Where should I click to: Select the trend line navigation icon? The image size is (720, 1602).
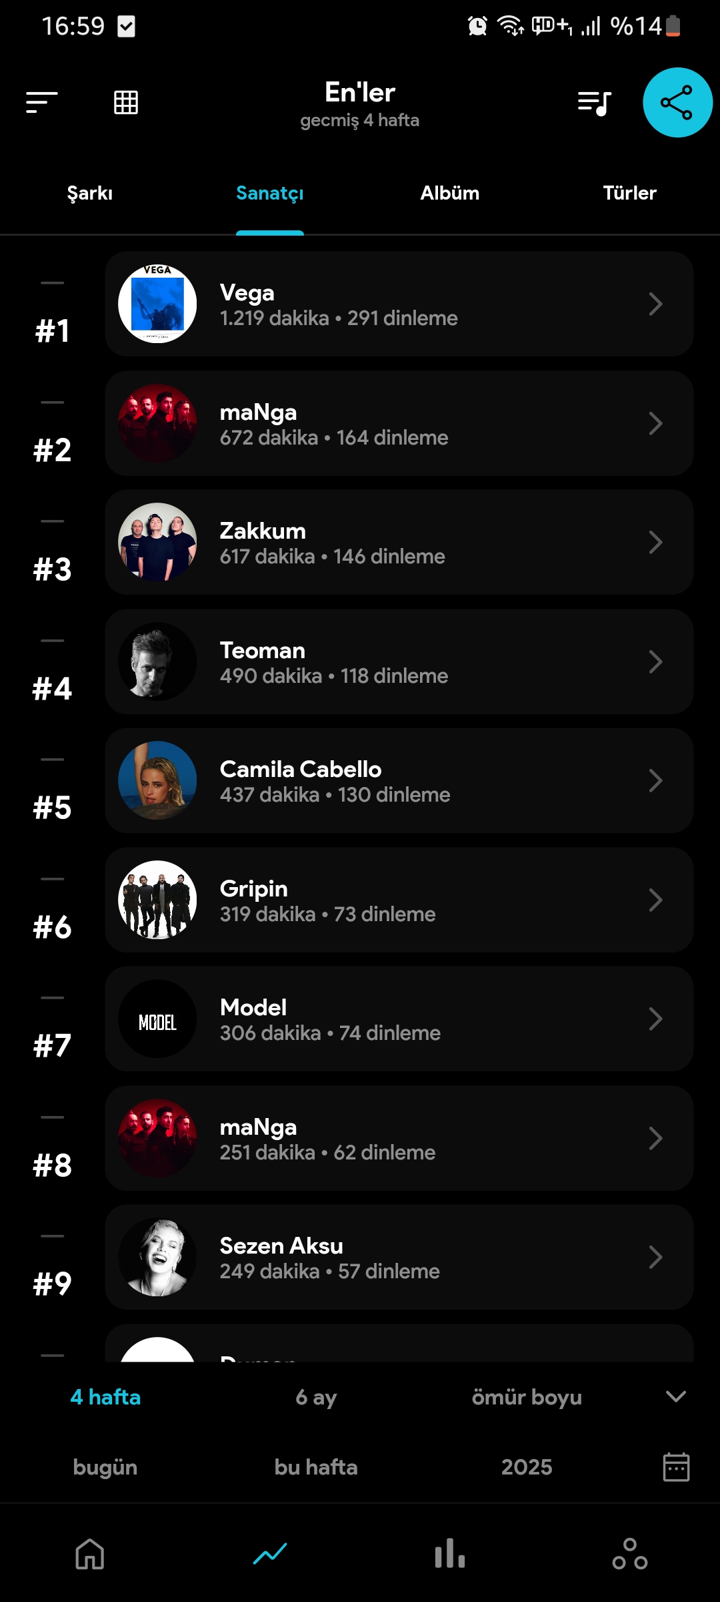click(270, 1554)
